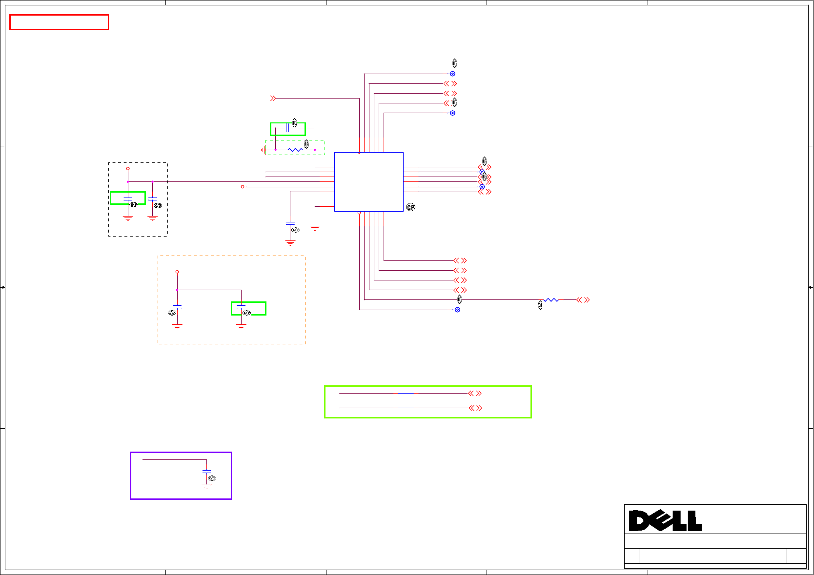This screenshot has height=575, width=814.
Task: Select power terminal circle in orange dashed box
Action: 177,272
